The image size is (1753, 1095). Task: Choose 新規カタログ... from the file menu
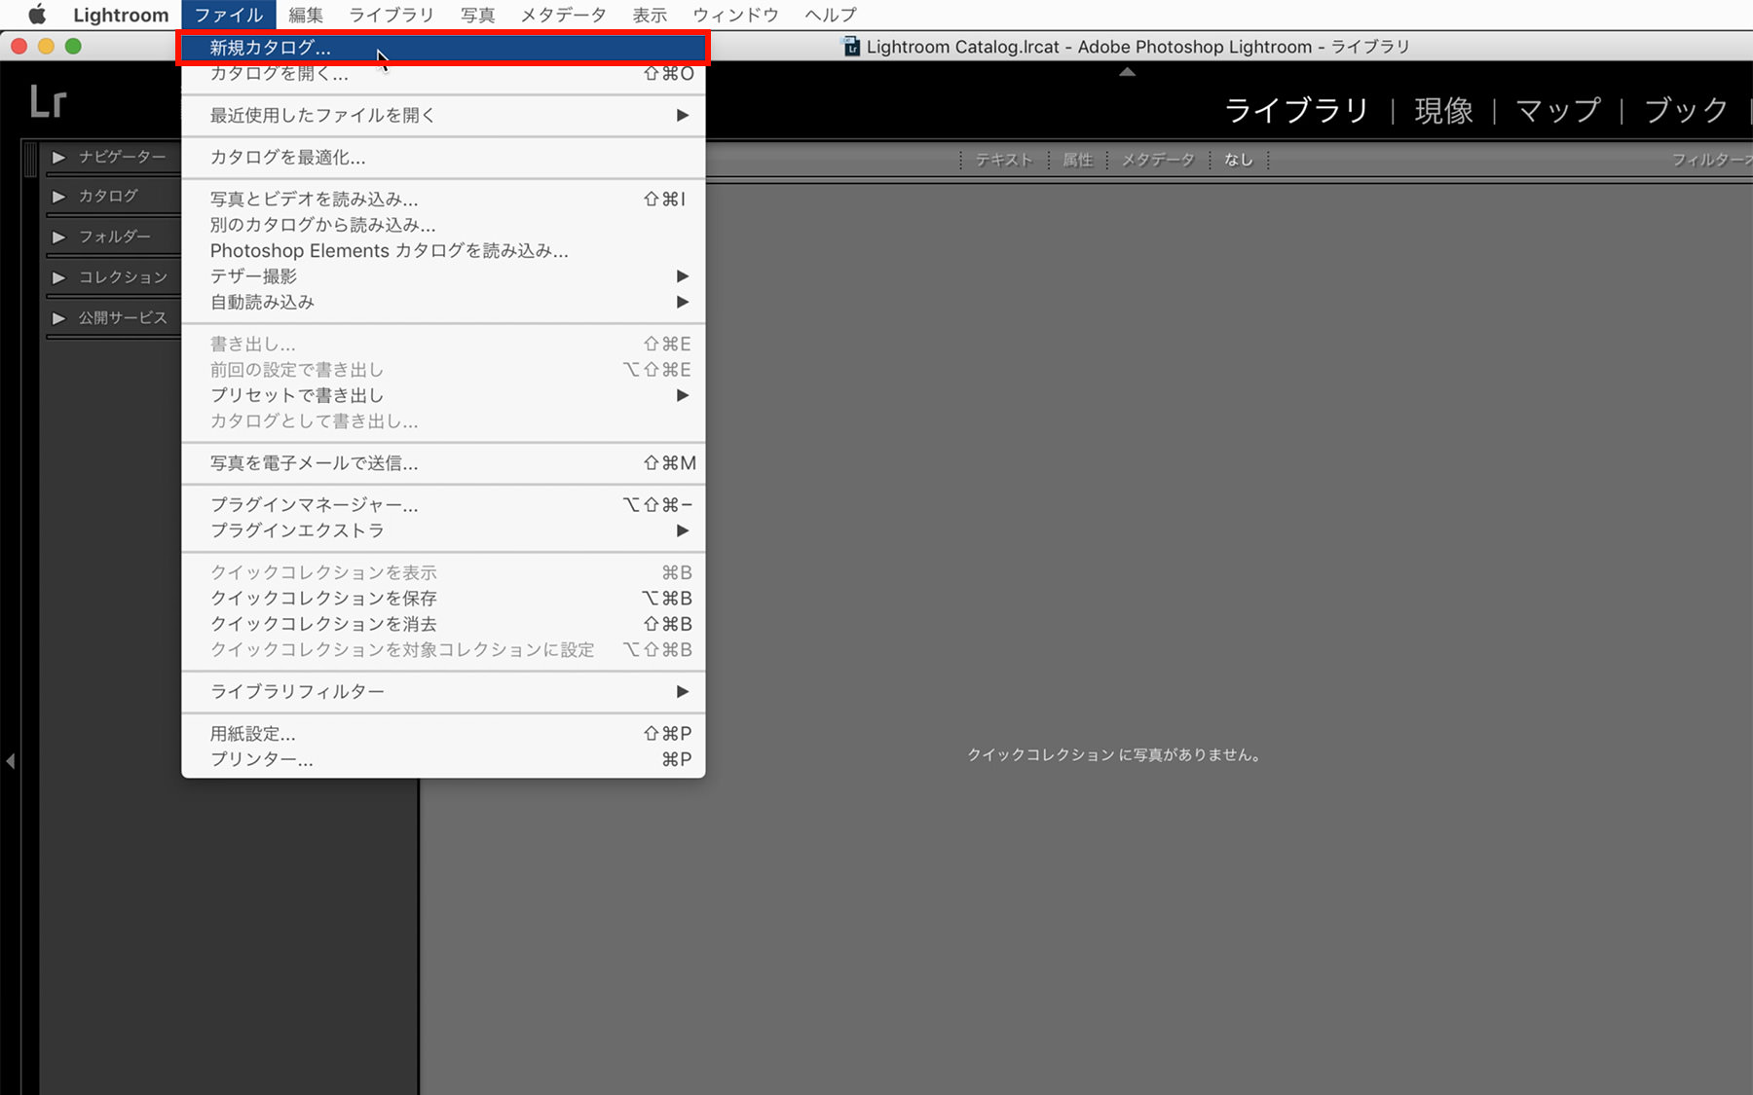click(443, 48)
